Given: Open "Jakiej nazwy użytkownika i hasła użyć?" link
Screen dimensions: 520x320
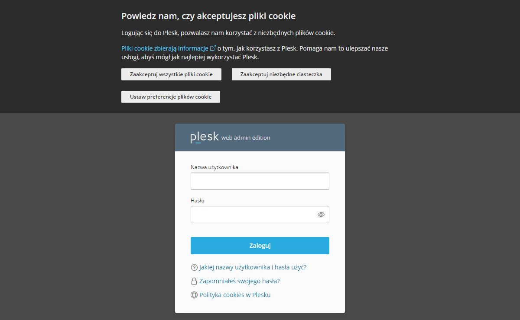Looking at the screenshot, I should (253, 267).
